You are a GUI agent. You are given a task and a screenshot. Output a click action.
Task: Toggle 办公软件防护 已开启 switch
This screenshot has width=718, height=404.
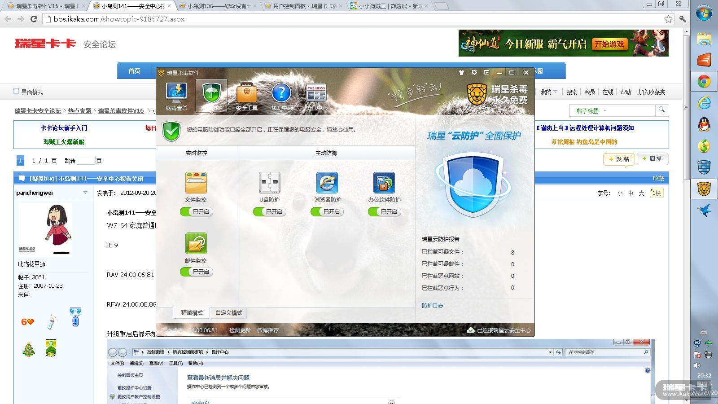[x=384, y=211]
